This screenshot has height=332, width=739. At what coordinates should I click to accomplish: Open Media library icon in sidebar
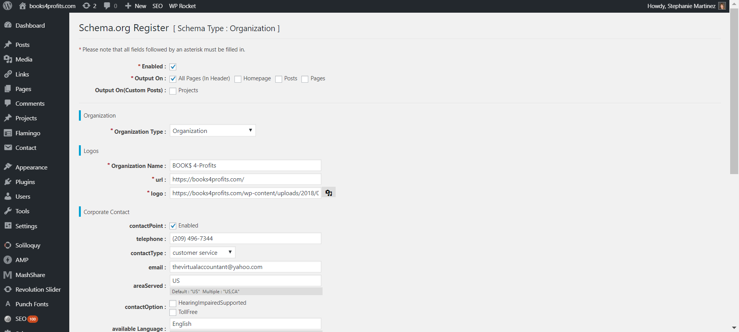(8, 59)
